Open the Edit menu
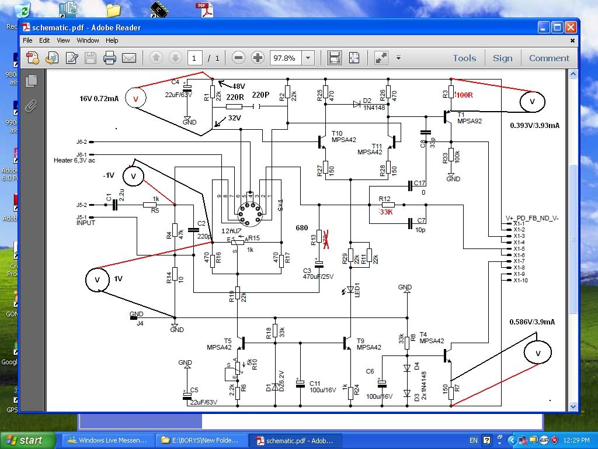 click(x=44, y=40)
